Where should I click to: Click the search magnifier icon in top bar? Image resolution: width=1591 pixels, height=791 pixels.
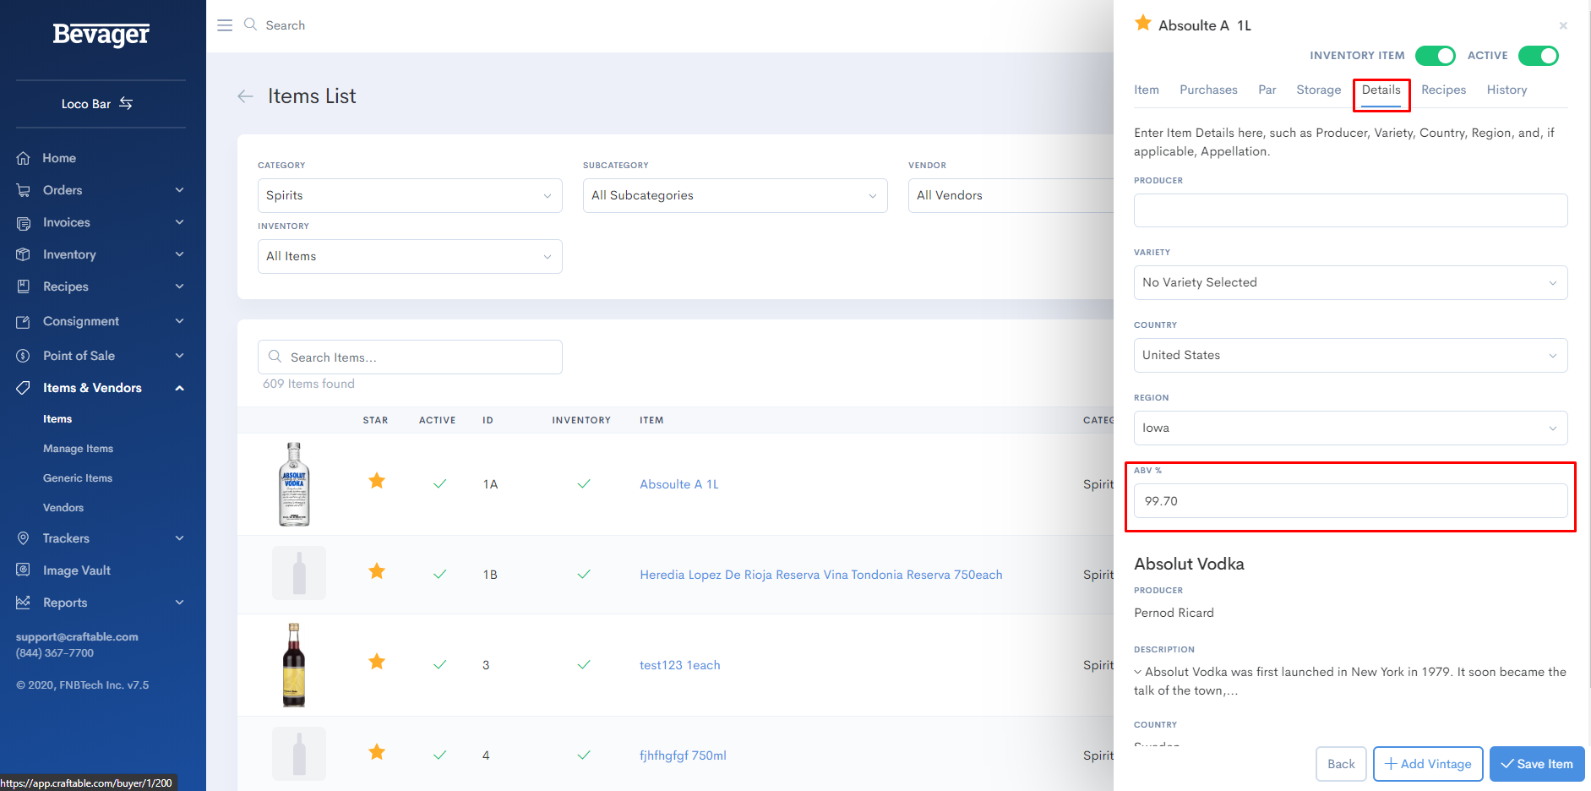coord(250,25)
